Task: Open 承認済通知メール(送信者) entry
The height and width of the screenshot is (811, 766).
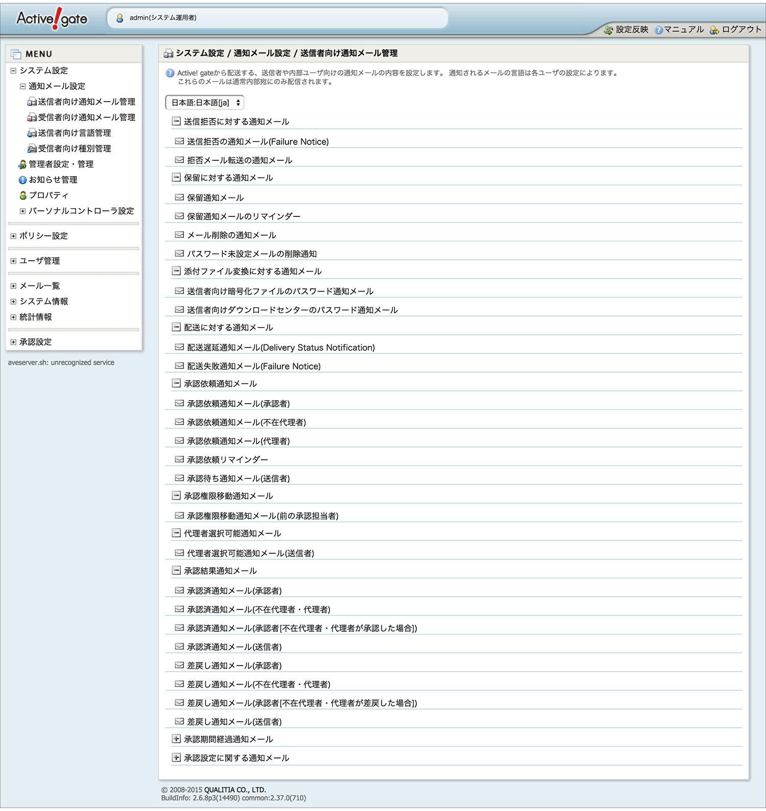Action: [234, 647]
